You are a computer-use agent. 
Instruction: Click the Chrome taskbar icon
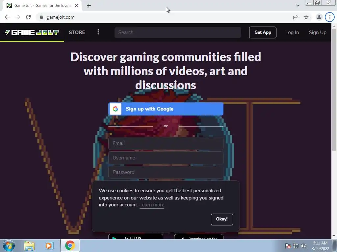tap(70, 245)
